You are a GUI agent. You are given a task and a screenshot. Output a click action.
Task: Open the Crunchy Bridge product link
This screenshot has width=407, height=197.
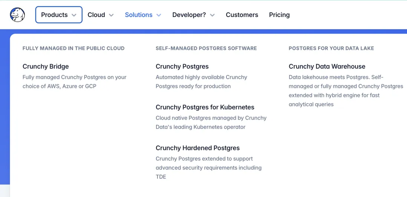pyautogui.click(x=46, y=66)
